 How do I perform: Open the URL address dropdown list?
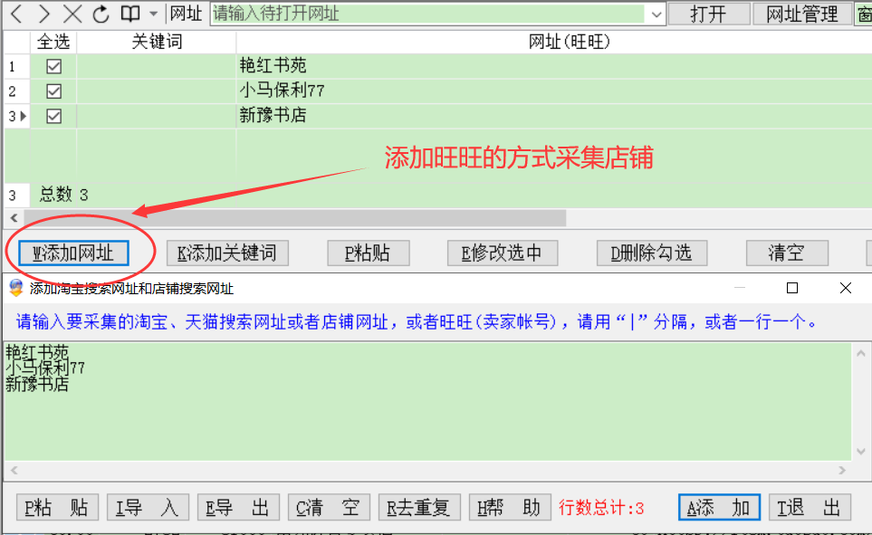[x=656, y=14]
